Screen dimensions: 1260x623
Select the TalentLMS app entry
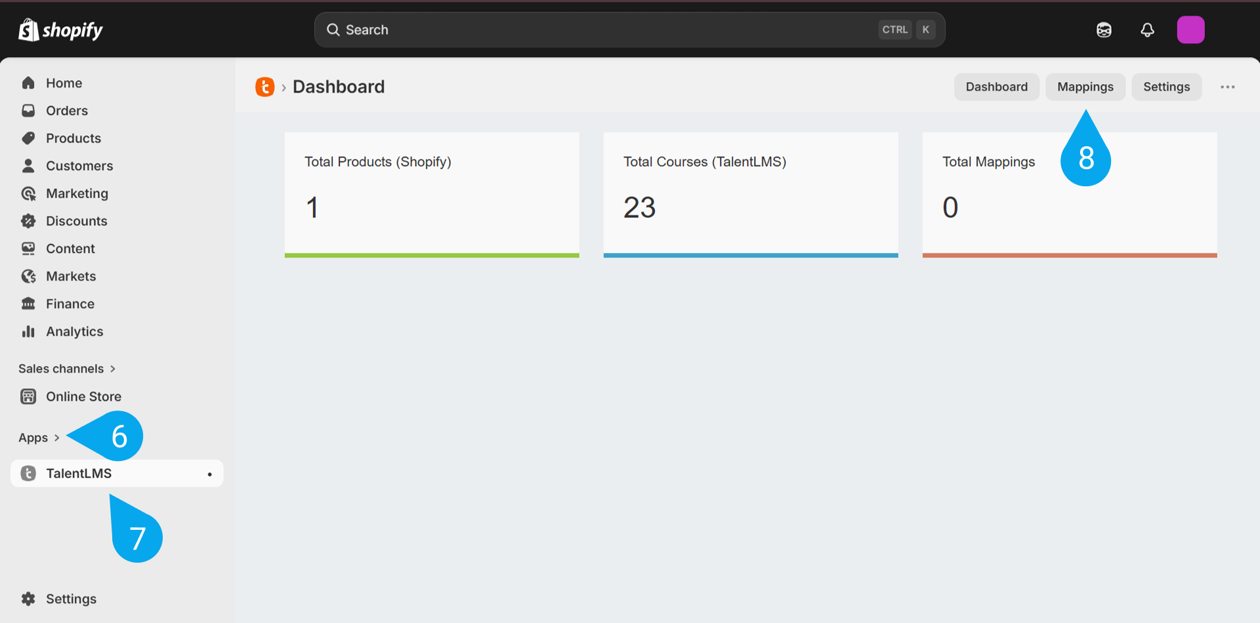coord(117,473)
